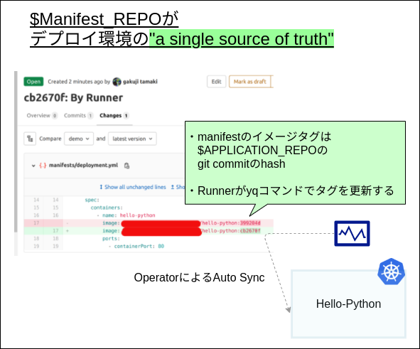Click the gakuji tamaki author link
Image resolution: width=420 pixels, height=349 pixels.
(x=140, y=82)
